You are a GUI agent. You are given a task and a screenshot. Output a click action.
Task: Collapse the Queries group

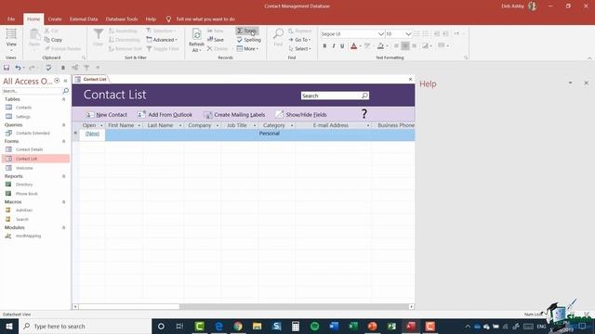(x=64, y=125)
